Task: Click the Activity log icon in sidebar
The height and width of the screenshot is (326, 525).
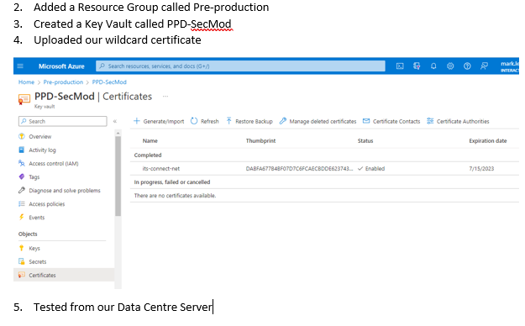Action: click(x=22, y=150)
